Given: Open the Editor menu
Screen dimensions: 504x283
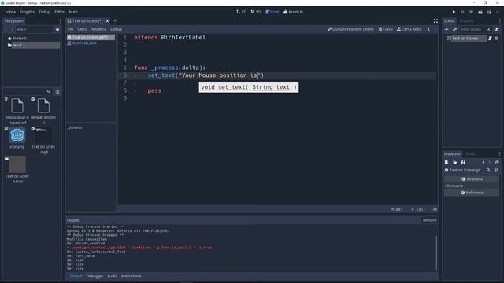Looking at the screenshot, I should (x=60, y=12).
